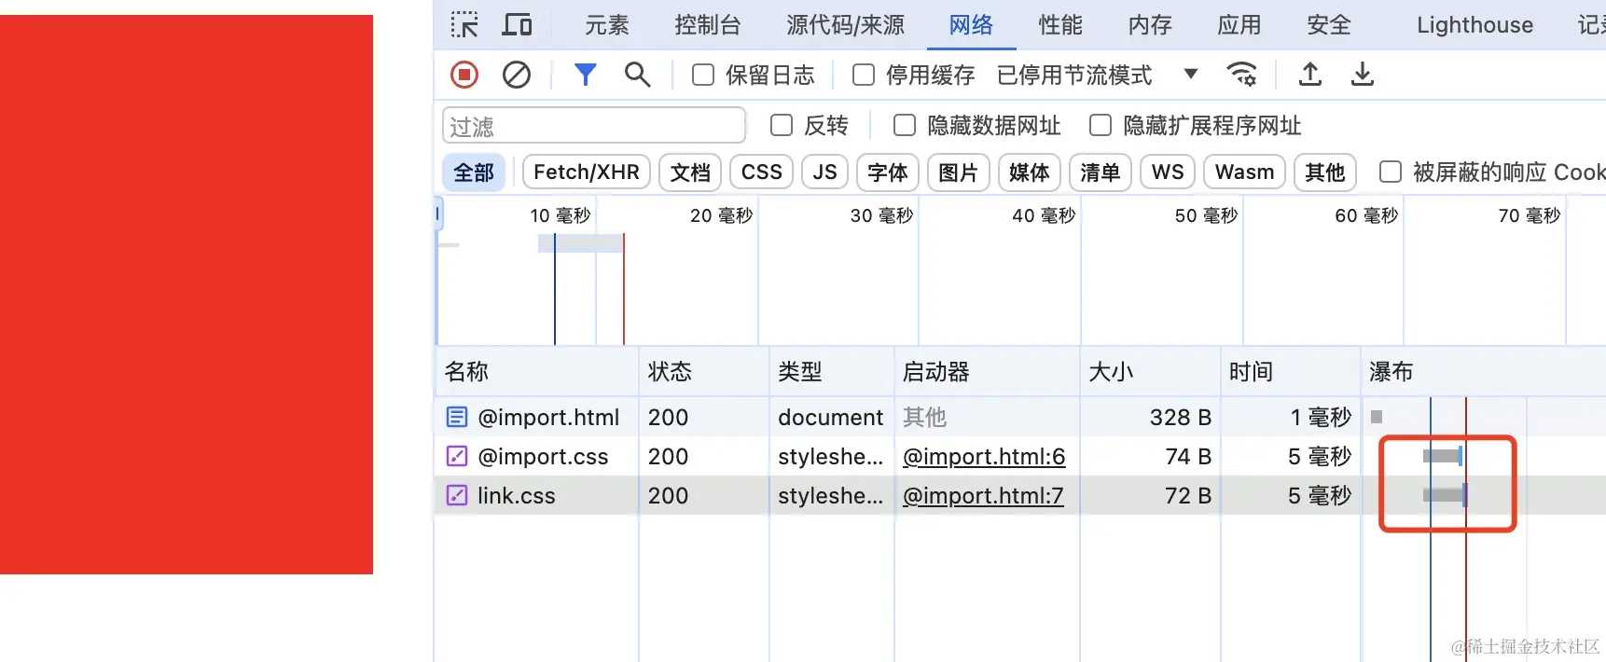
Task: Check the 隐藏扩展程序网址 checkbox
Action: 1101,125
